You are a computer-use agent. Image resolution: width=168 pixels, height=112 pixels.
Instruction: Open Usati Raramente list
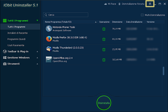tap(16, 45)
